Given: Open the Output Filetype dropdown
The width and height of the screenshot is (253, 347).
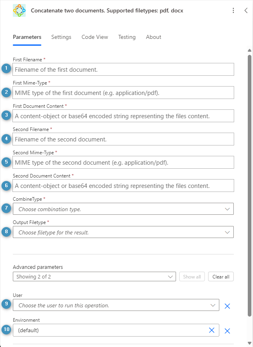Looking at the screenshot, I should pos(123,232).
